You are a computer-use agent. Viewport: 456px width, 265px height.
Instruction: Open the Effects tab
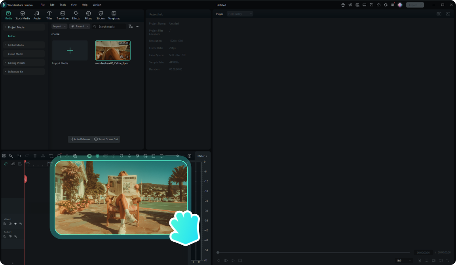click(x=76, y=15)
